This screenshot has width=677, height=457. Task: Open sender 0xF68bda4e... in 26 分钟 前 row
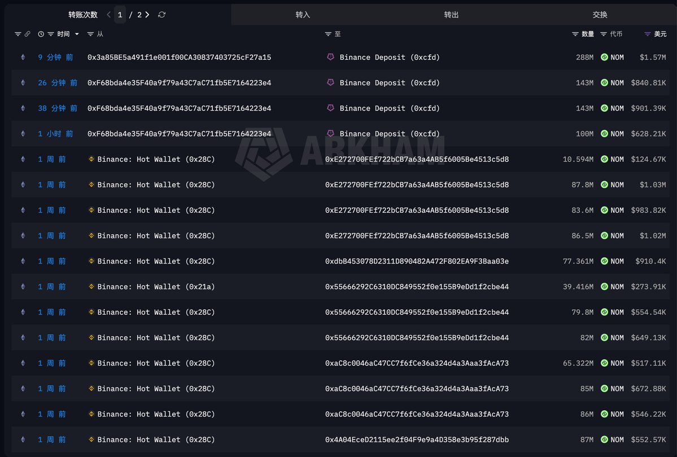tap(179, 82)
